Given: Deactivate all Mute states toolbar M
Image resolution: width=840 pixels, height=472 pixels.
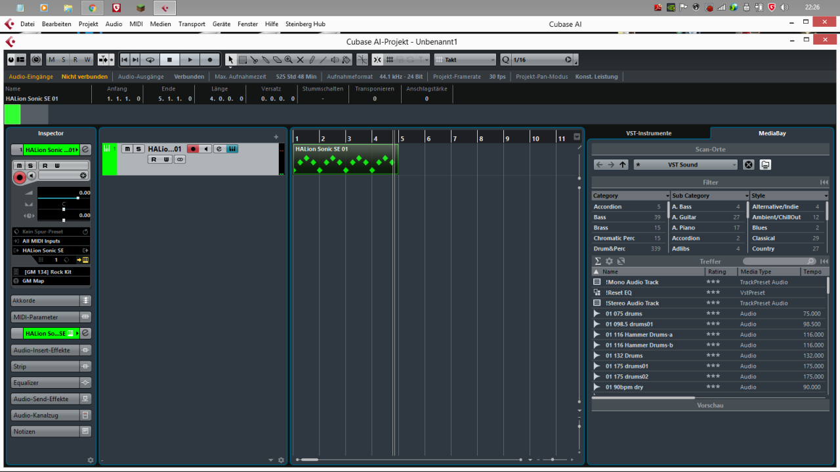Looking at the screenshot, I should 52,60.
